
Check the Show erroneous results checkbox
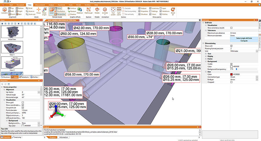tap(231, 28)
